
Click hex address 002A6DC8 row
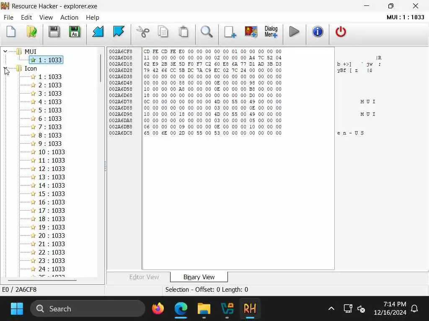(121, 133)
